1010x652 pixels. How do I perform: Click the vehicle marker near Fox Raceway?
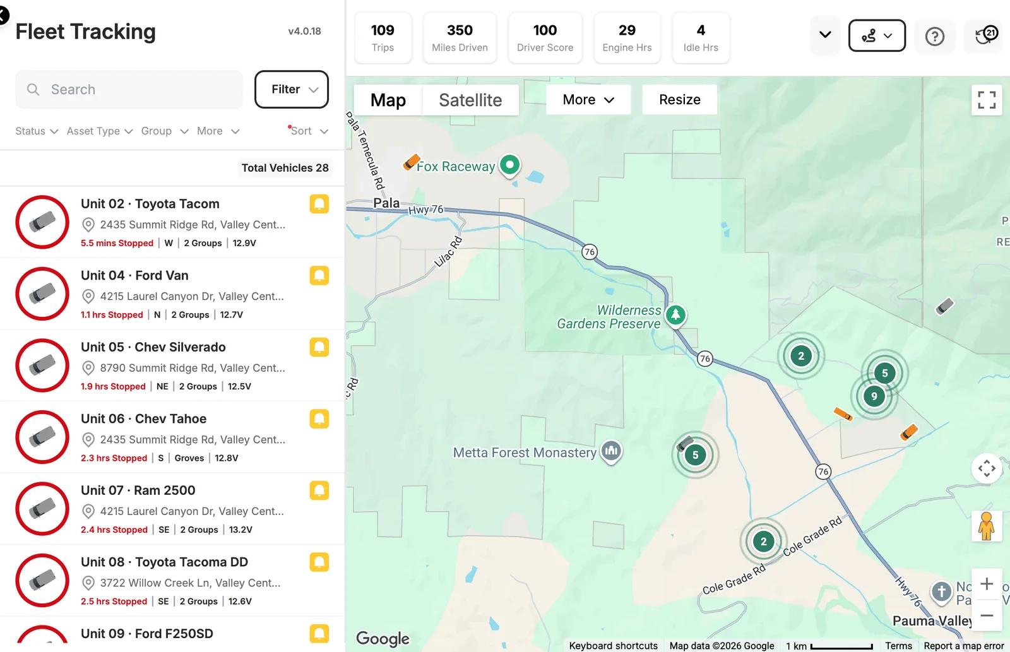point(412,162)
